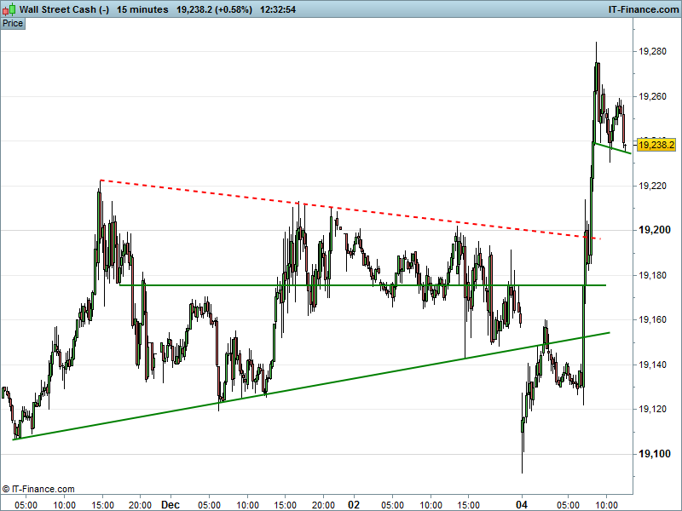Select the 15 minutes timeframe label
Image resolution: width=682 pixels, height=511 pixels.
tap(142, 9)
